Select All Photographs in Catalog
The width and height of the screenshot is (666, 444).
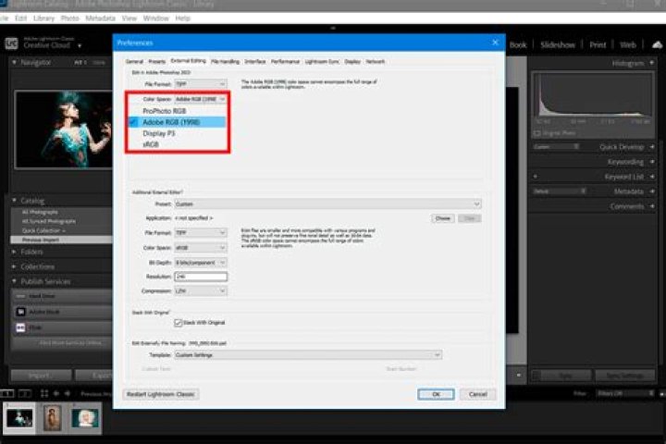[40, 212]
